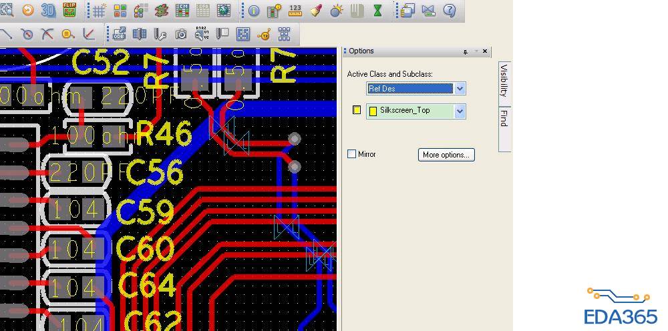This screenshot has width=668, height=331.
Task: Click the green hourglass icon
Action: tap(377, 11)
